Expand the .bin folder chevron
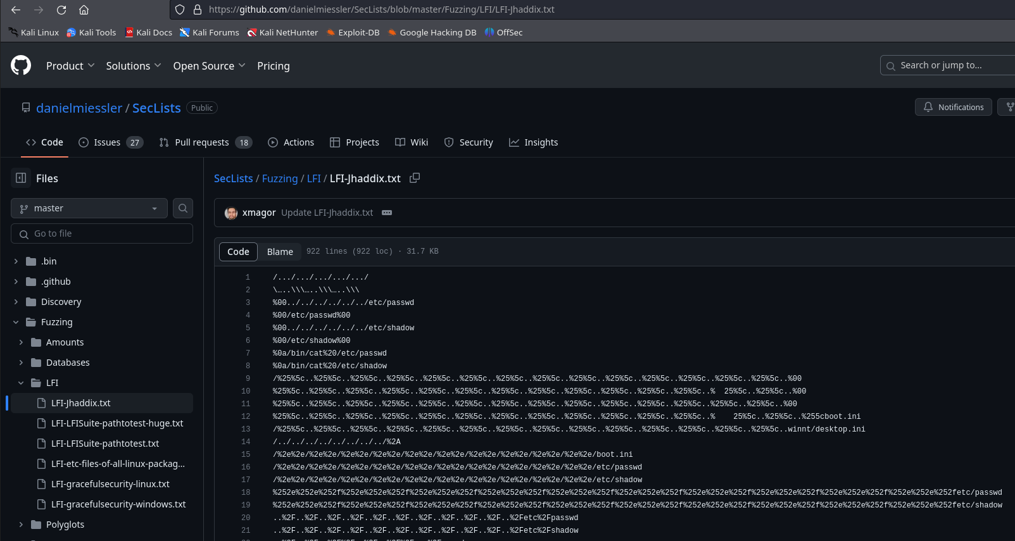Viewport: 1015px width, 541px height. pos(16,261)
